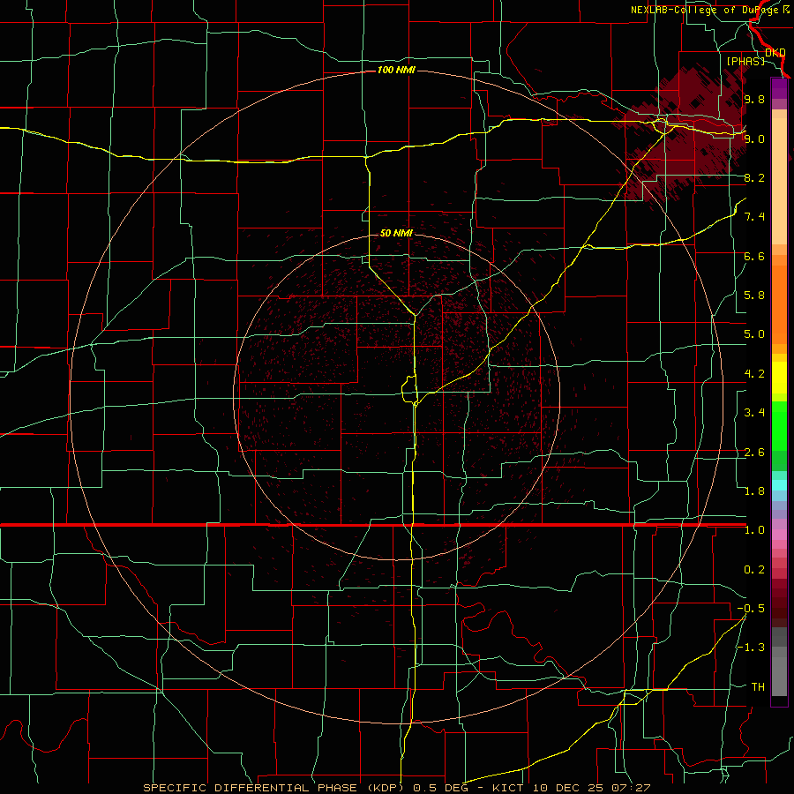The height and width of the screenshot is (794, 794).
Task: Click the 3.4 value on the color scale
Action: [754, 413]
